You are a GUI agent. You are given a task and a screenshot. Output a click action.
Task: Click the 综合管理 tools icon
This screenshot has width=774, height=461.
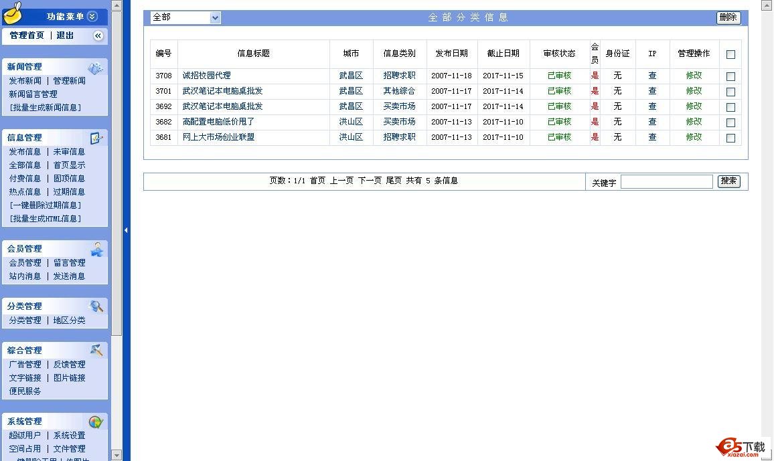(x=96, y=350)
